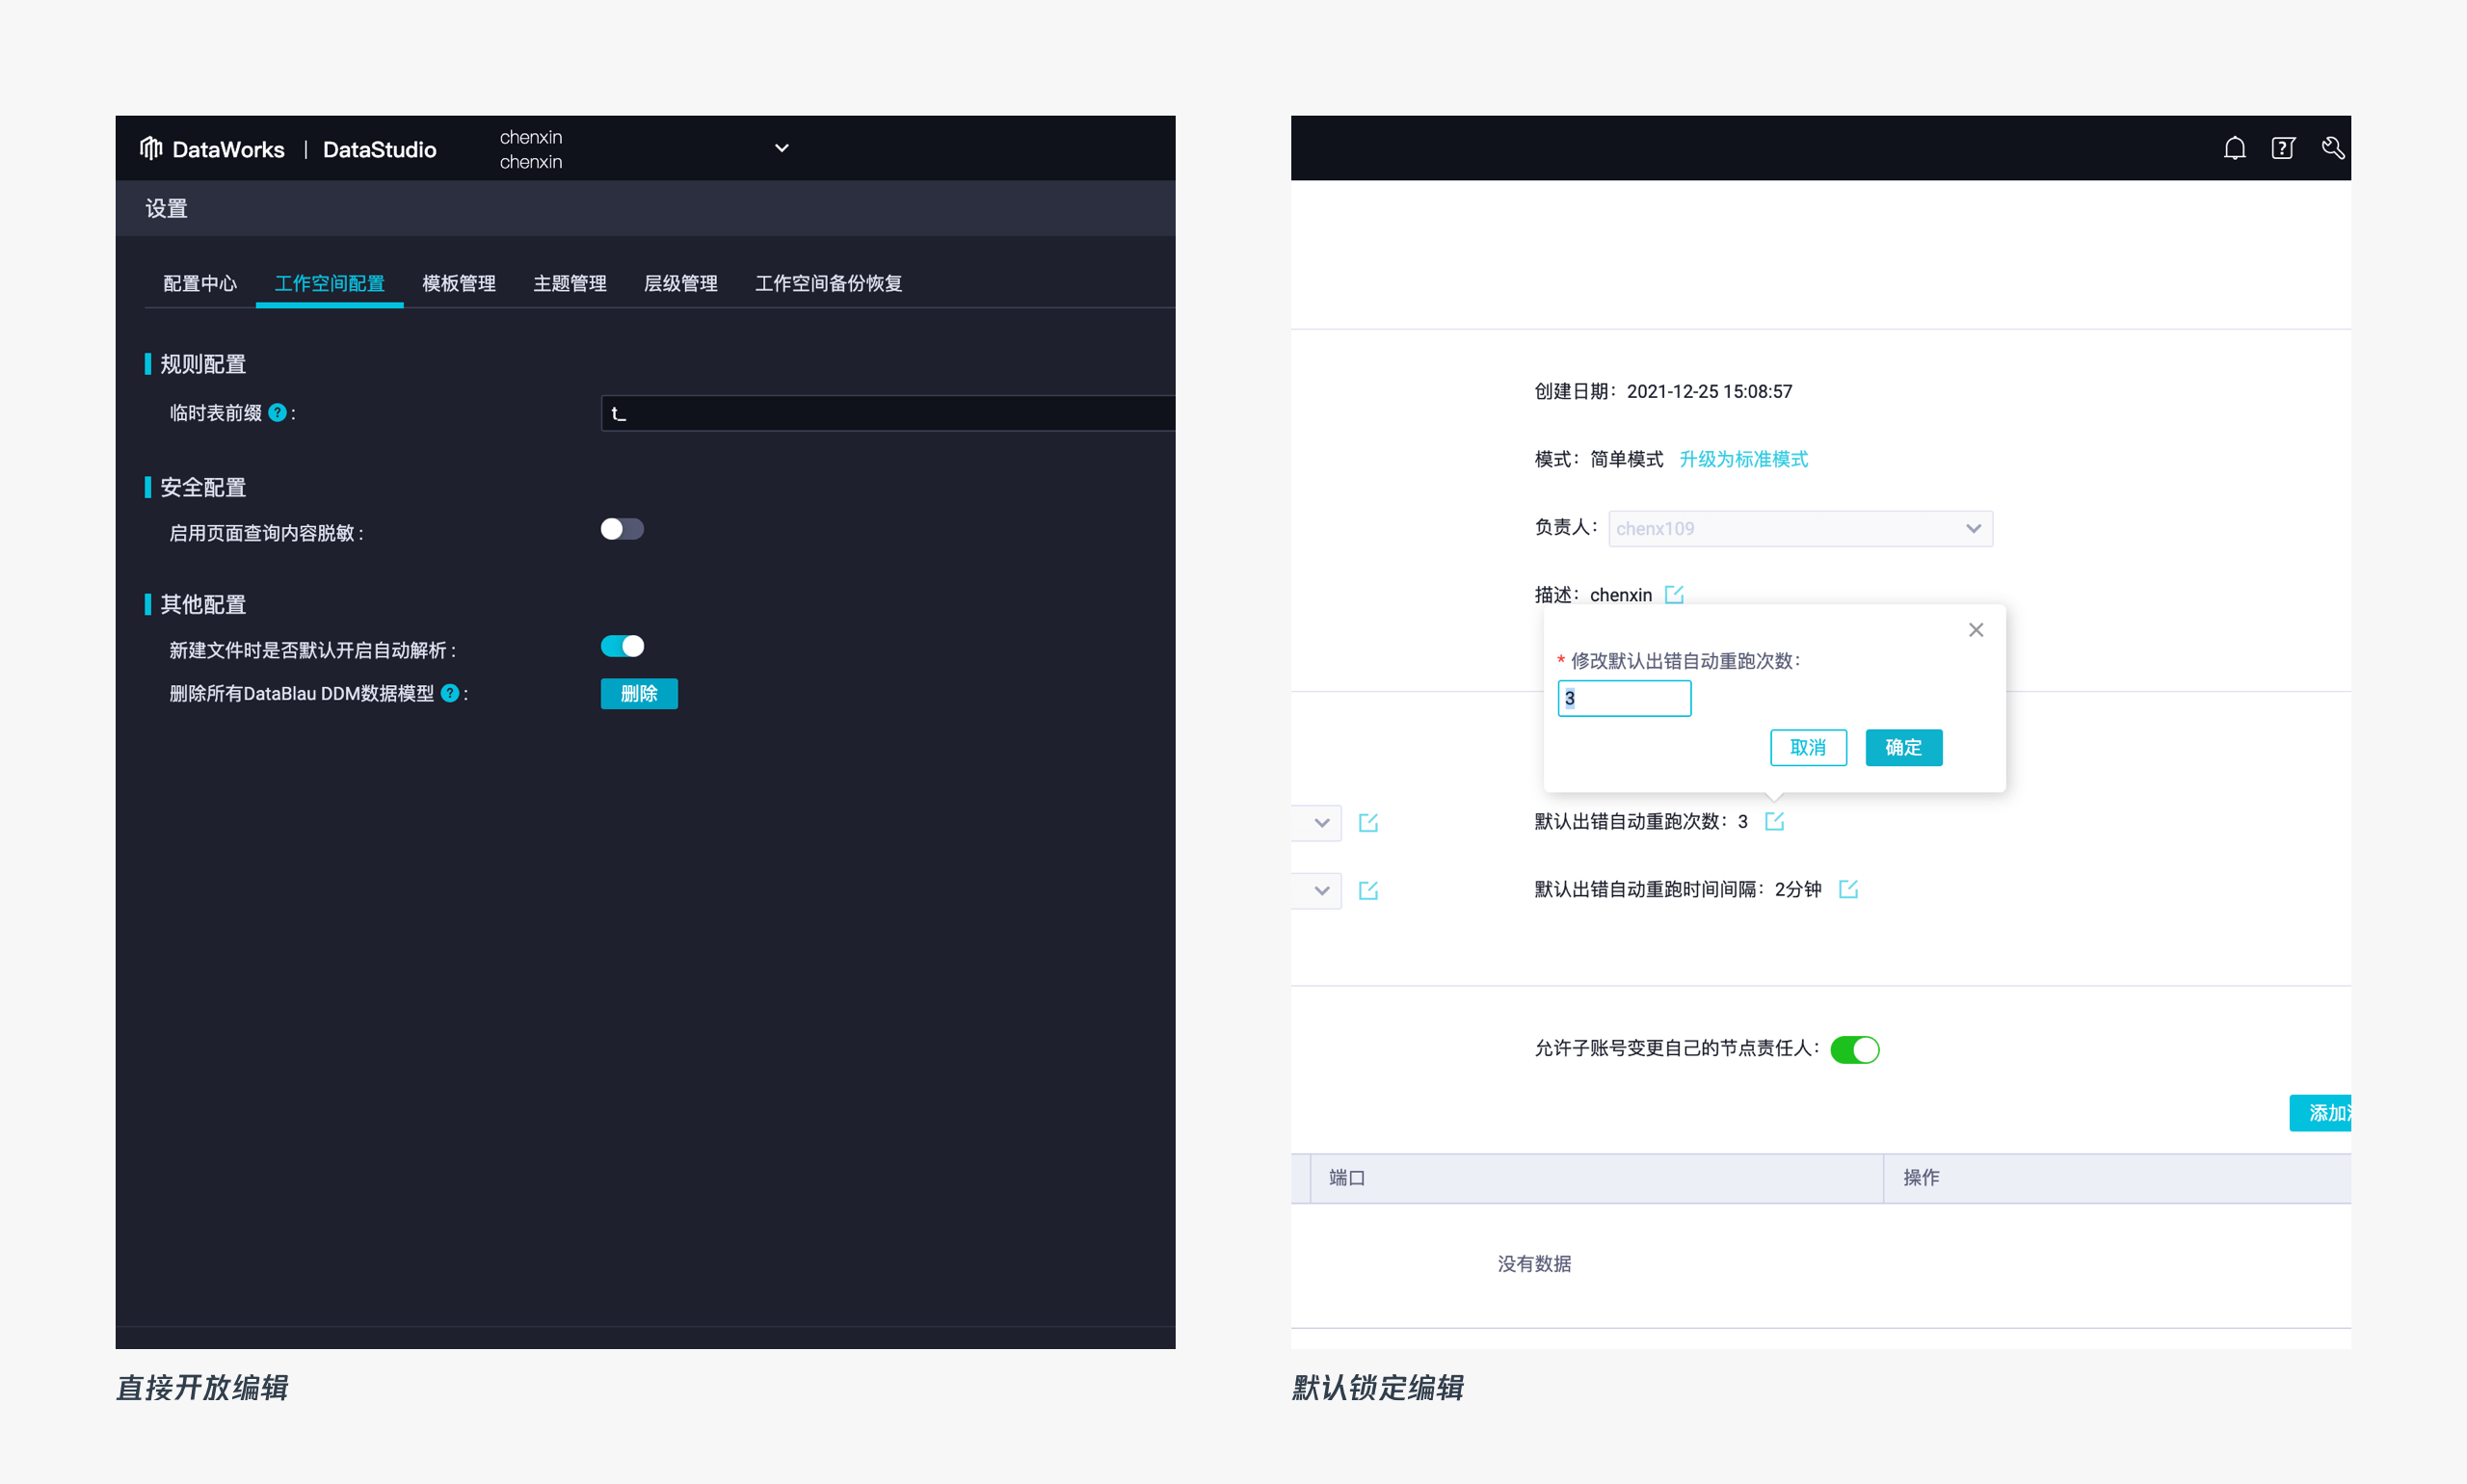Viewport: 2467px width, 1484px height.
Task: Edit 默认出错自动重跑时间间隔 value
Action: 1848,889
